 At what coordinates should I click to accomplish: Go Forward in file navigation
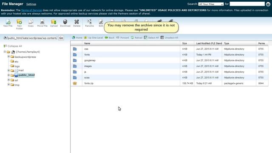coord(122,38)
